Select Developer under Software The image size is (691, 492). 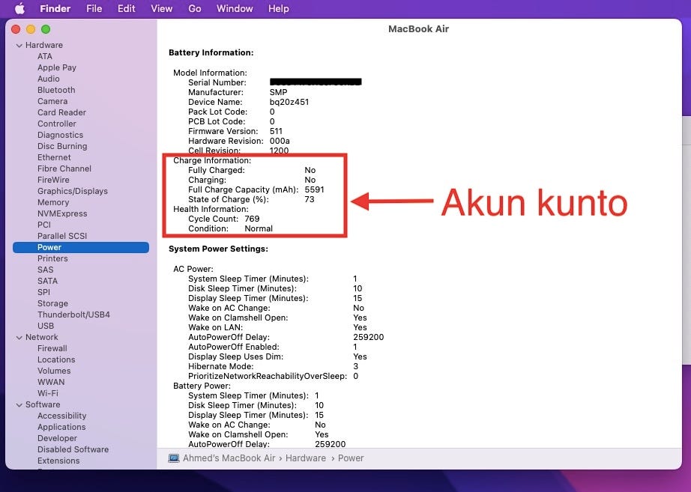click(x=57, y=438)
